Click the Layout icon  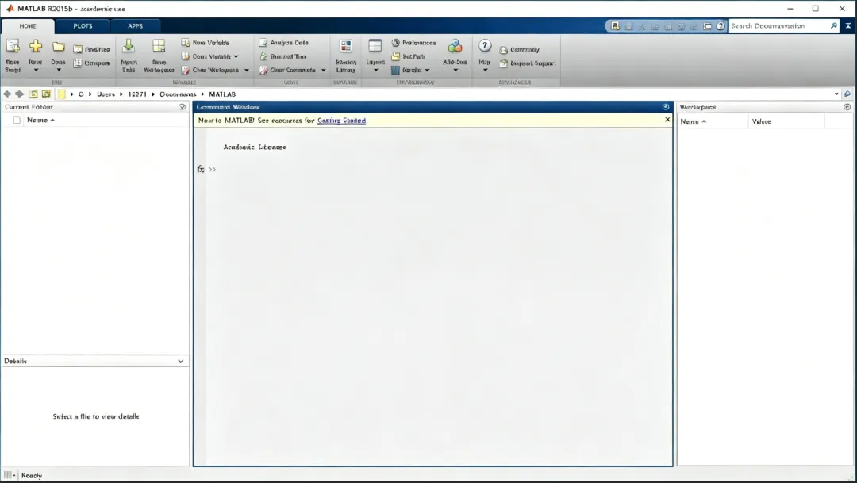(x=375, y=46)
